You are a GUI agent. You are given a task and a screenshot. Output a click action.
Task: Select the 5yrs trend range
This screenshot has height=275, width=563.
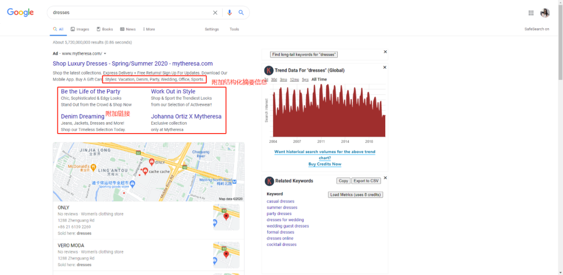pyautogui.click(x=305, y=79)
